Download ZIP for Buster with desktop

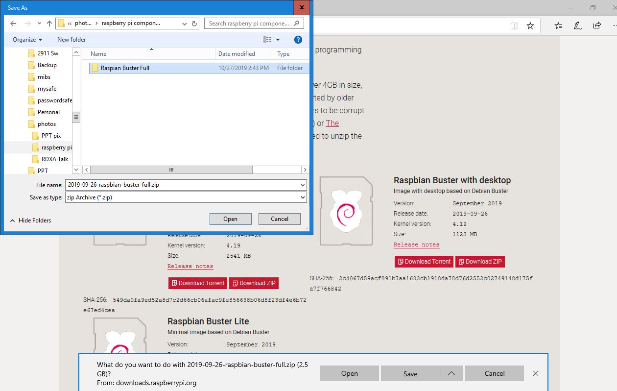480,262
